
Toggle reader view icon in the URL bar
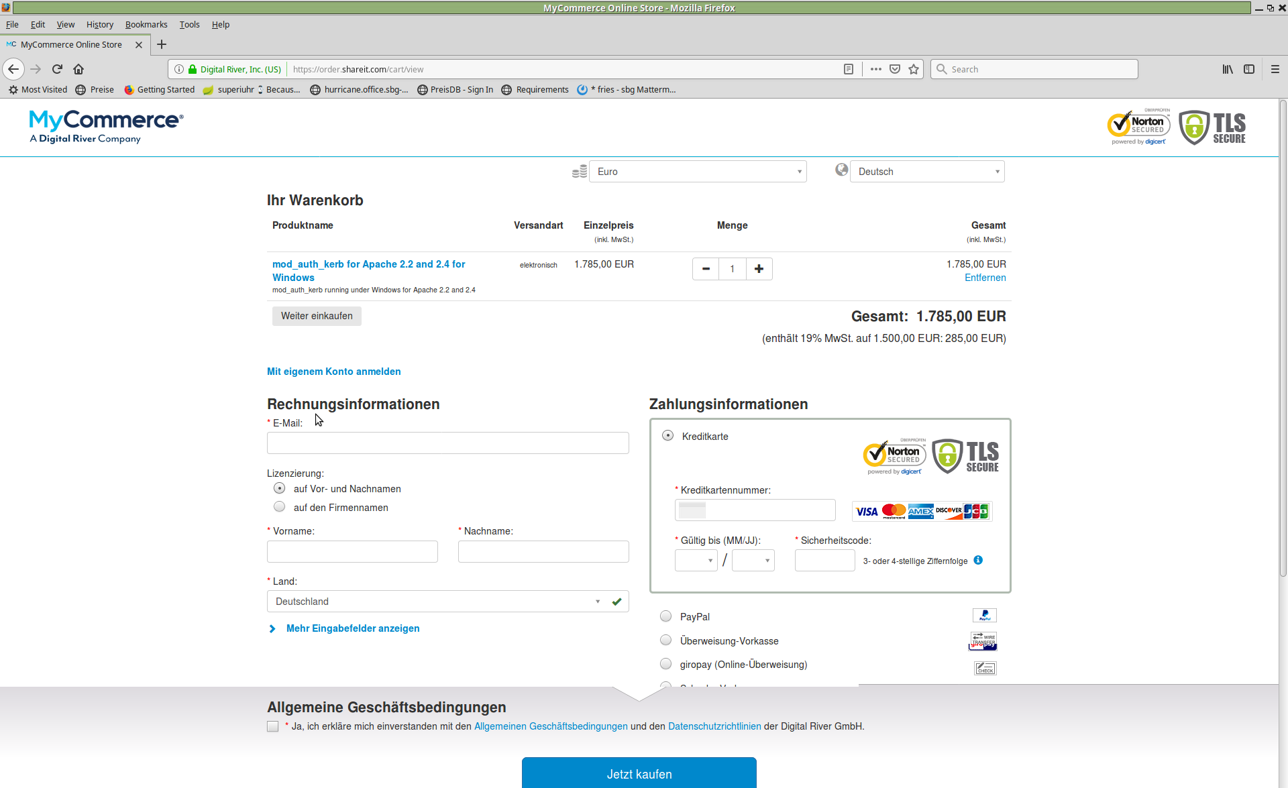click(x=849, y=69)
